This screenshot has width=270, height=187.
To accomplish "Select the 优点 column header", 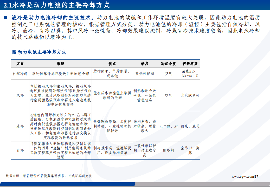I will point(112,64).
